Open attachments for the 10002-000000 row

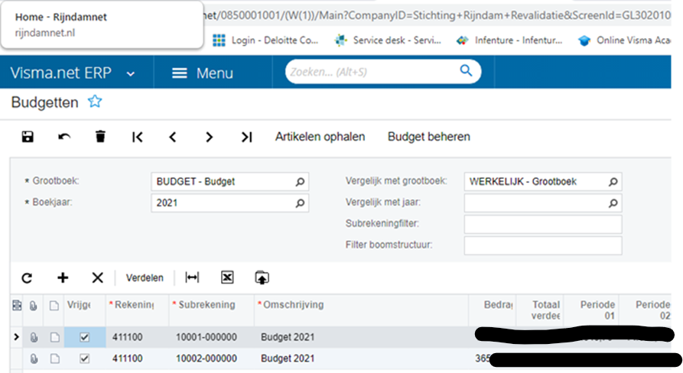(x=34, y=358)
